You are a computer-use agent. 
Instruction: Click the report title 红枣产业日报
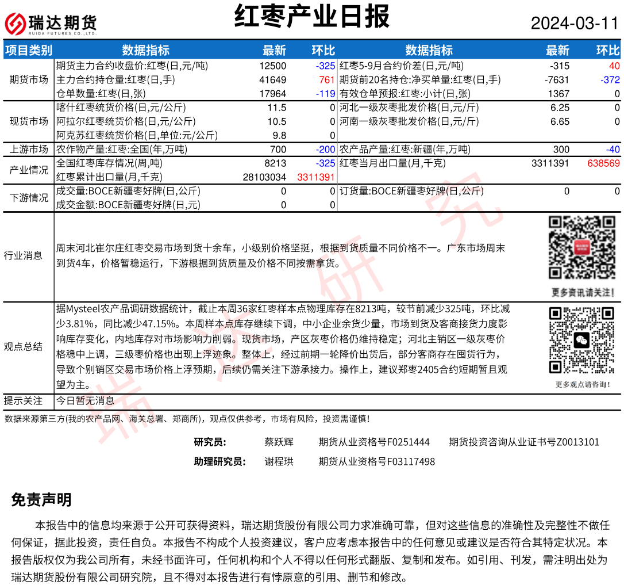coord(312,16)
